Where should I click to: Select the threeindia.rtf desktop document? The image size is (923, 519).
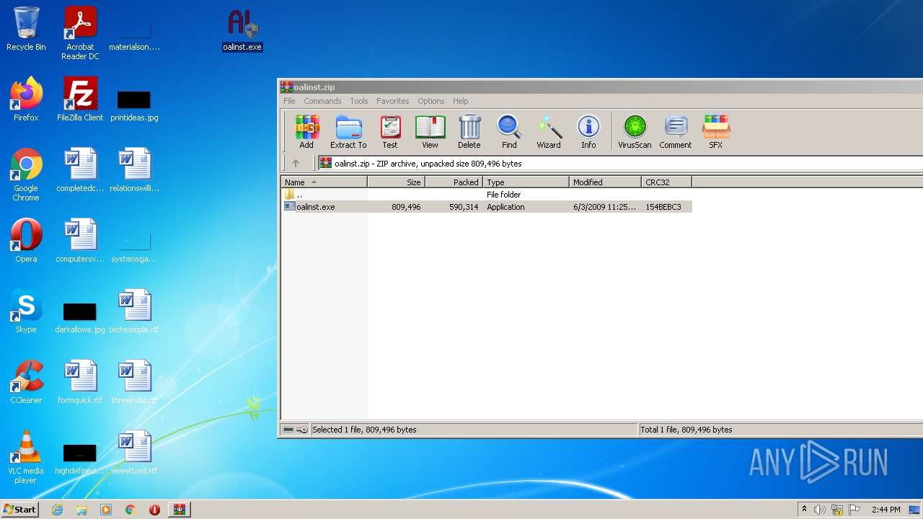click(134, 382)
